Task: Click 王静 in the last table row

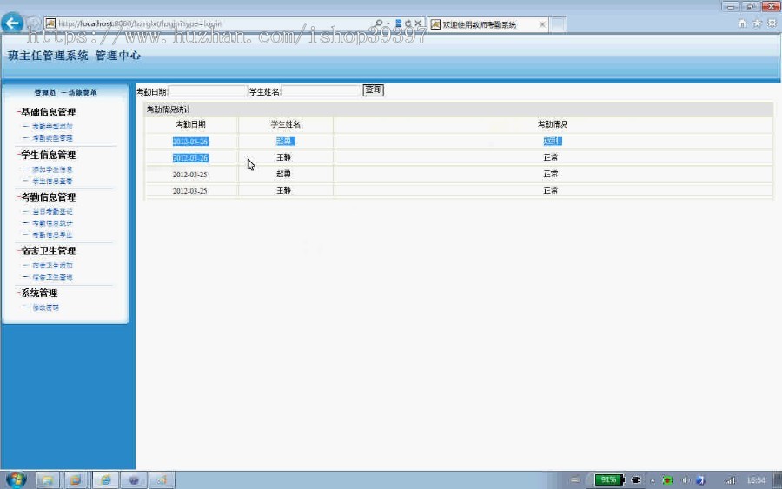Action: pyautogui.click(x=284, y=190)
